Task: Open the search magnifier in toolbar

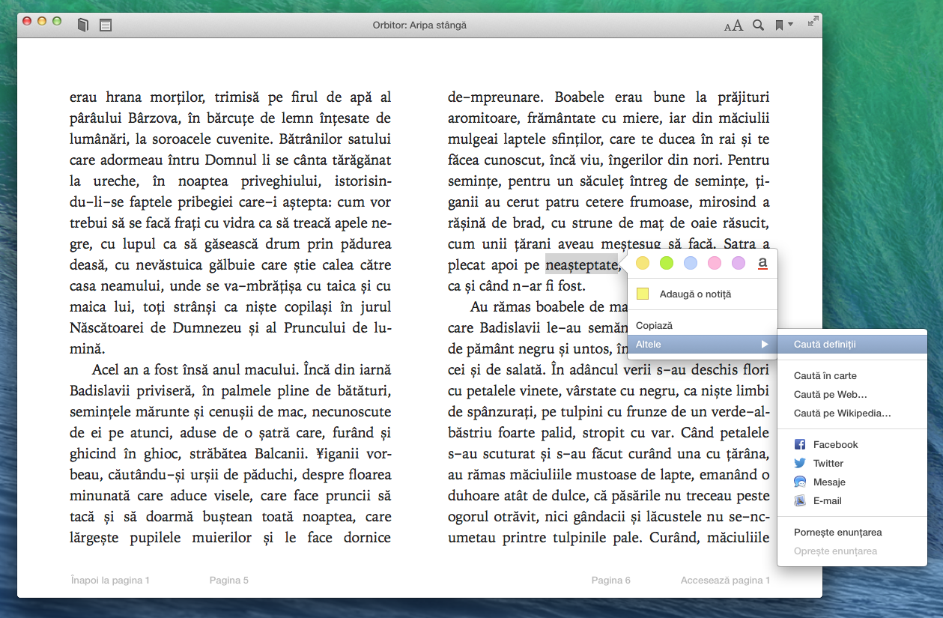Action: click(x=758, y=25)
